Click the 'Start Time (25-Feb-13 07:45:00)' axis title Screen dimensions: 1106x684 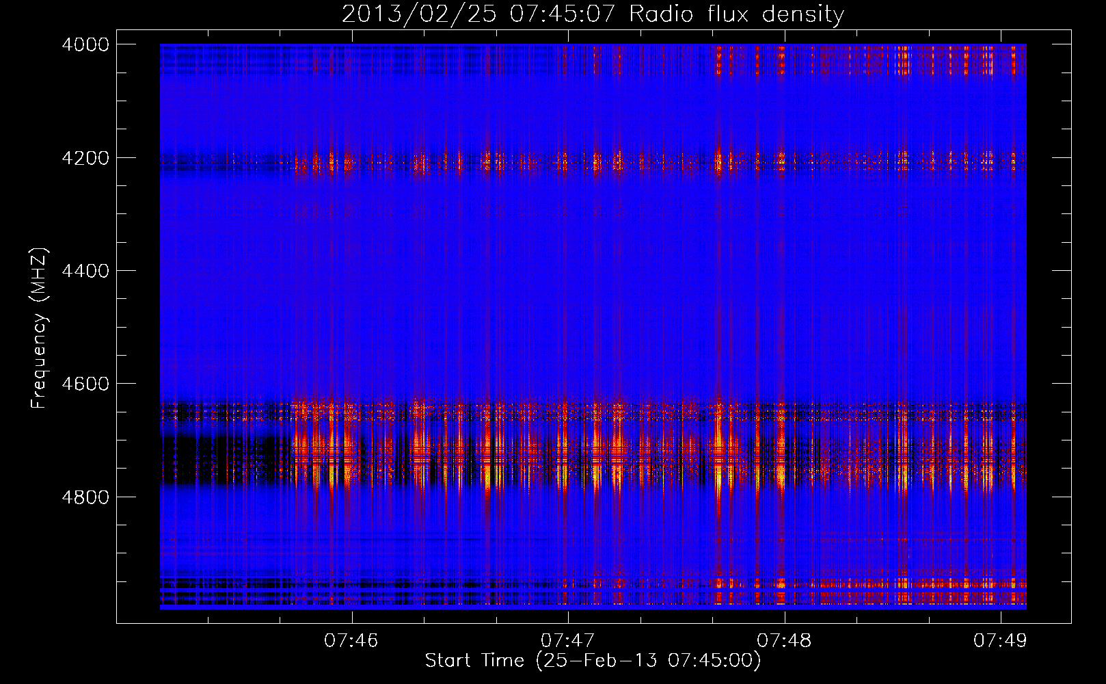593,661
